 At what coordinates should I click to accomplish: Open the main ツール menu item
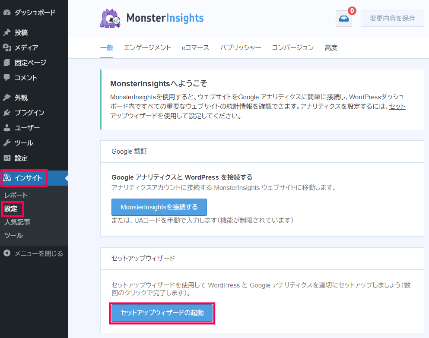pyautogui.click(x=24, y=143)
